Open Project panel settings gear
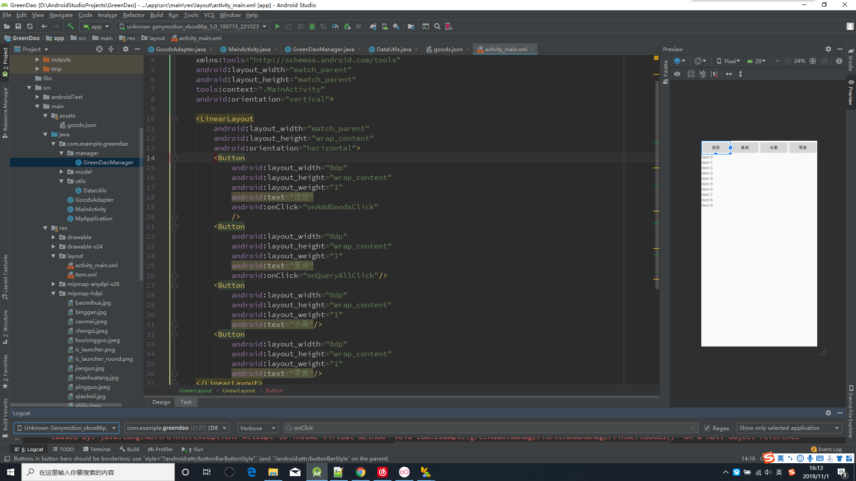Screen dimensions: 856x481 tap(126, 49)
